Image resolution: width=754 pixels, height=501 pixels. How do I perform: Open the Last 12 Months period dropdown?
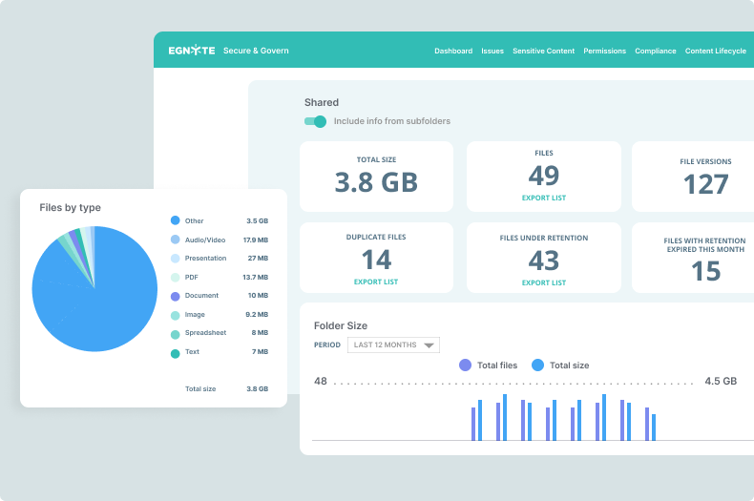pyautogui.click(x=393, y=344)
